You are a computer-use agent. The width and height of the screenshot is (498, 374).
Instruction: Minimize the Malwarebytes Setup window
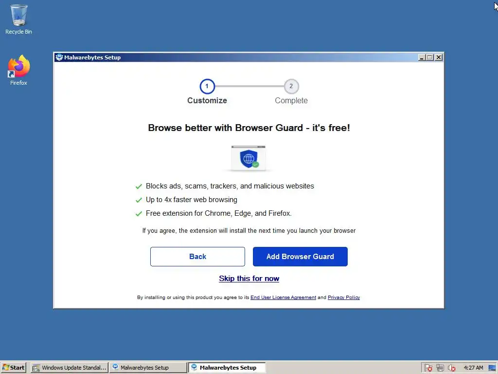422,57
